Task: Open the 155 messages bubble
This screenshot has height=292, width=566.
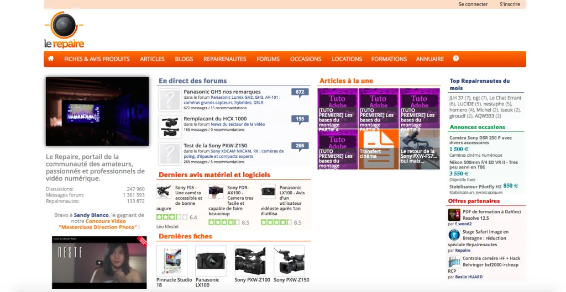Action: [x=300, y=119]
